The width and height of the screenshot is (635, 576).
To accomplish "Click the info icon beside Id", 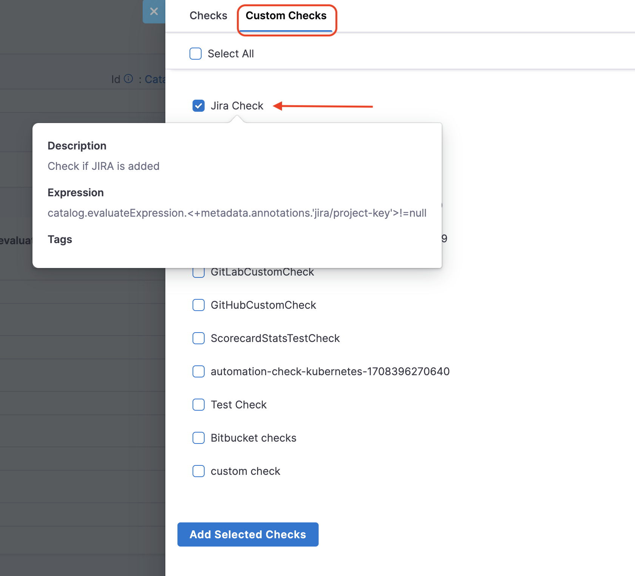I will [129, 79].
